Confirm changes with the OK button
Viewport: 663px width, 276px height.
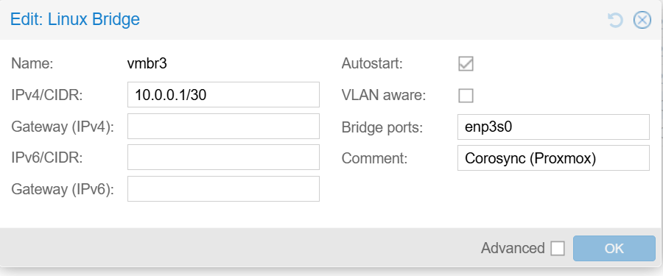point(614,249)
